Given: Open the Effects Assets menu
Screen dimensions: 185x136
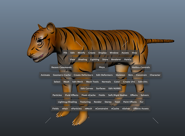Looking at the screenshot, I should point(141,109).
